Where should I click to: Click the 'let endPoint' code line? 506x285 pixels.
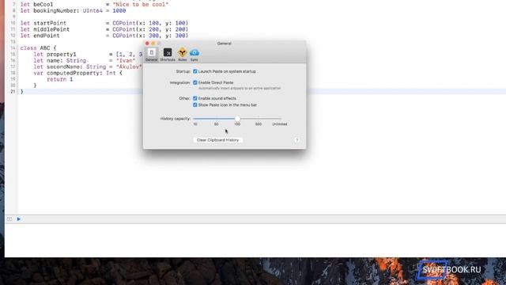104,36
